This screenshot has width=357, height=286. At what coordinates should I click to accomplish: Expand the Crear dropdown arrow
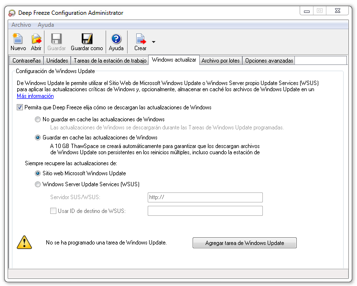[x=153, y=42]
